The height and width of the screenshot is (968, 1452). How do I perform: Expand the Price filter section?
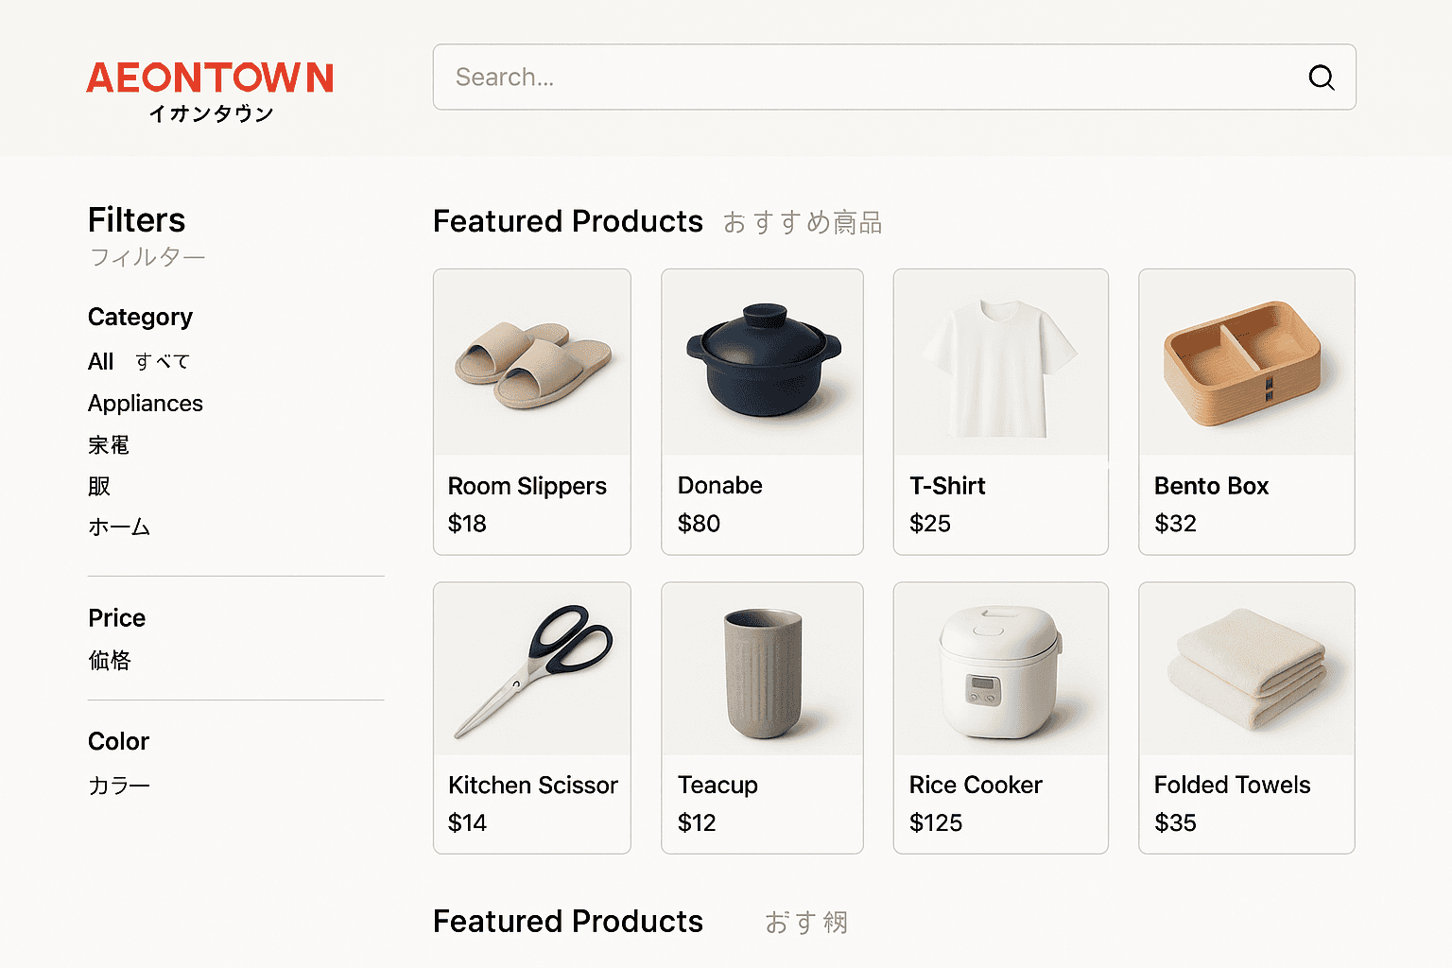(117, 618)
